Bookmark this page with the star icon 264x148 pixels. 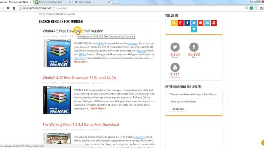256,8
